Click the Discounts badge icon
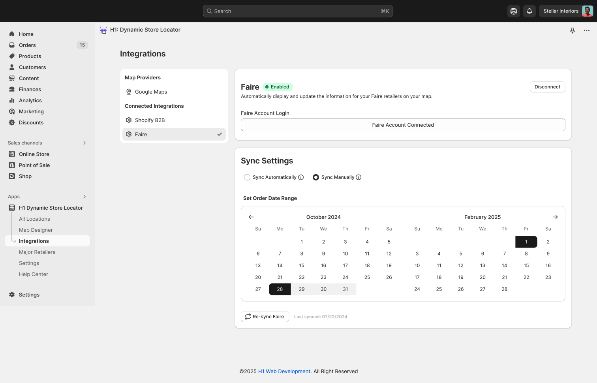 click(x=12, y=122)
